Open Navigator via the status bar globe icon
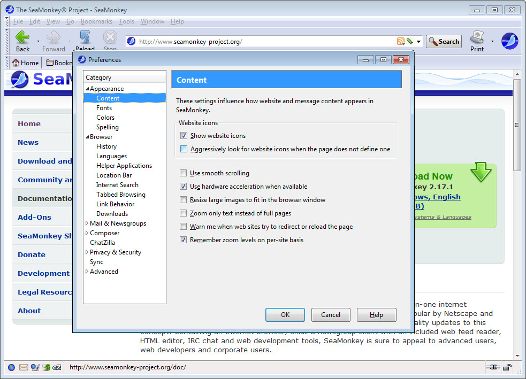 coord(11,367)
